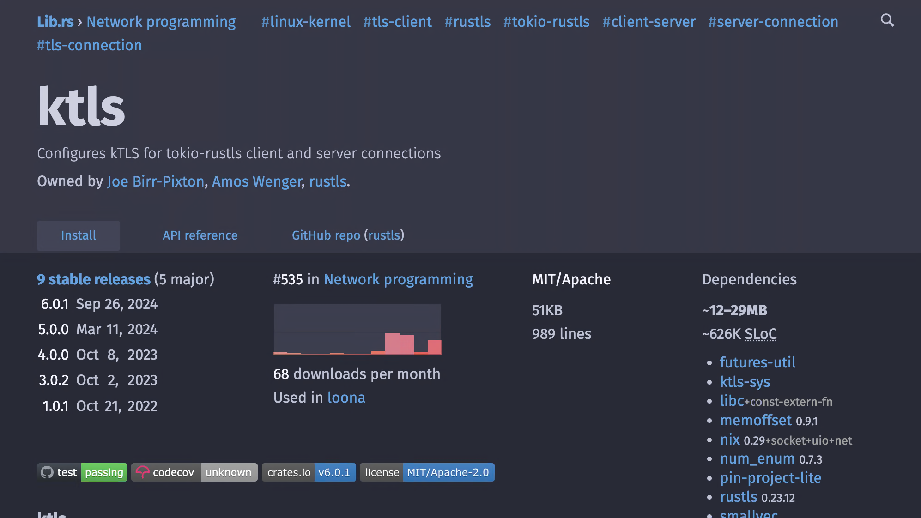Open the Network programming category breadcrumb
The width and height of the screenshot is (921, 518).
pos(161,21)
